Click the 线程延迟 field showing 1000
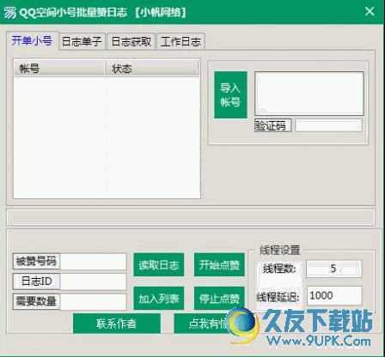Image resolution: width=385 pixels, height=357 pixels. 334,295
